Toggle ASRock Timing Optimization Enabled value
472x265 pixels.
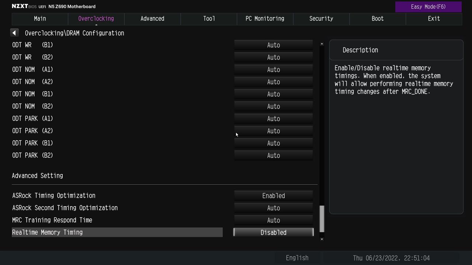pos(273,195)
